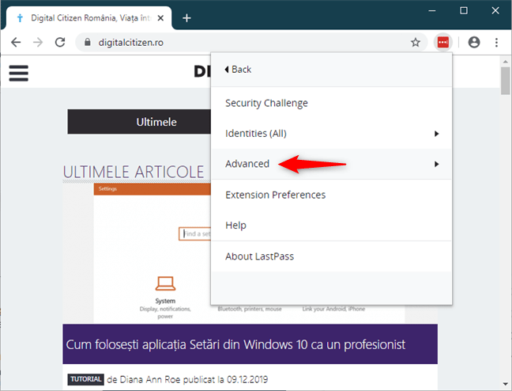Open author Diana Ann Roe link
The width and height of the screenshot is (512, 391).
[x=149, y=379]
